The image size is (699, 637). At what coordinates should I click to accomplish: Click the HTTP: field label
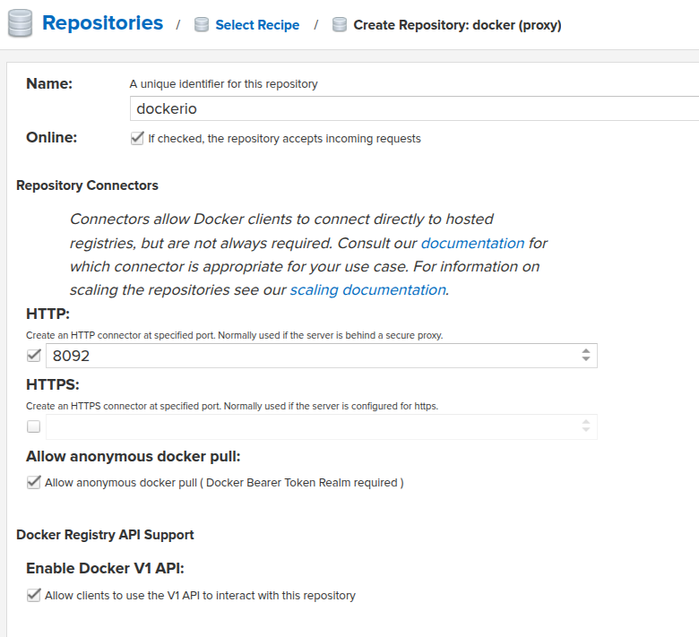tap(48, 314)
